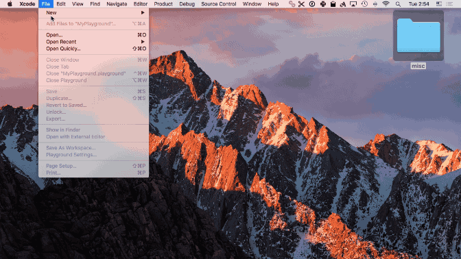
Task: Open the Apple menu
Action: click(10, 4)
